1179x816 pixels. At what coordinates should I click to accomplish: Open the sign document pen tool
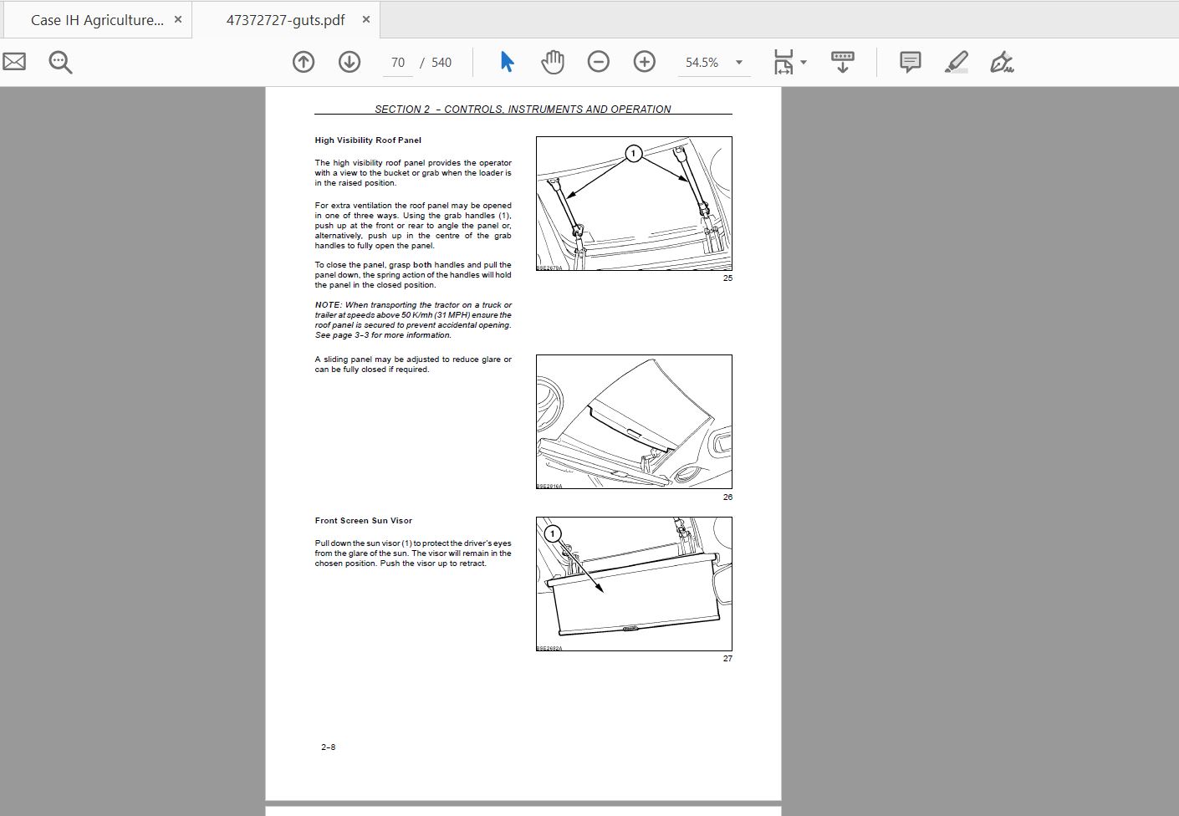click(1002, 62)
